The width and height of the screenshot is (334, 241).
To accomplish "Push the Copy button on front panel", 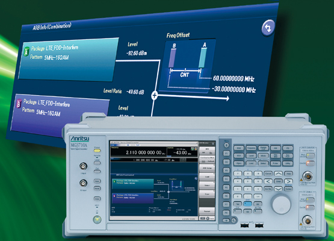I will [x=97, y=199].
